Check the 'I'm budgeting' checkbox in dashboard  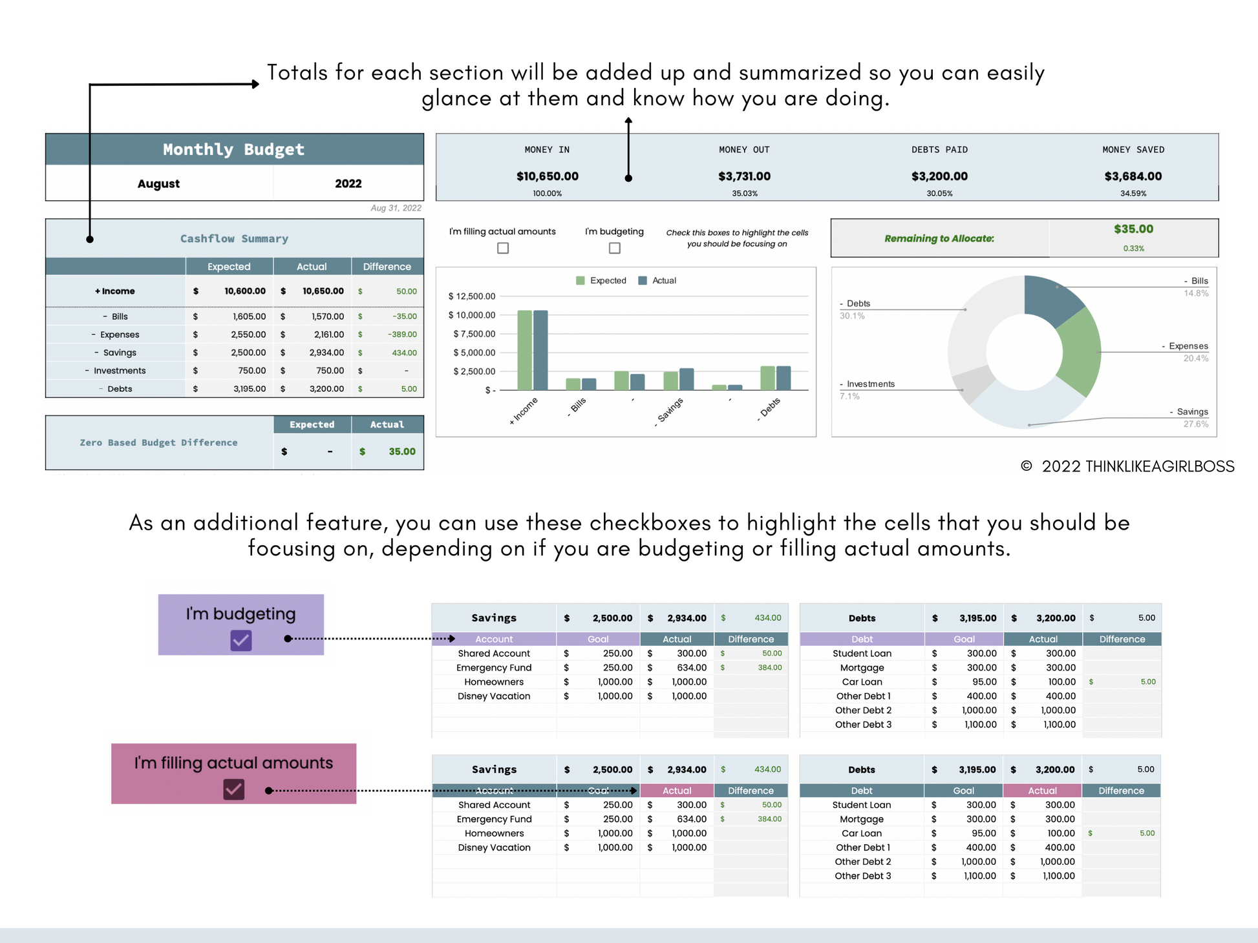[x=615, y=248]
